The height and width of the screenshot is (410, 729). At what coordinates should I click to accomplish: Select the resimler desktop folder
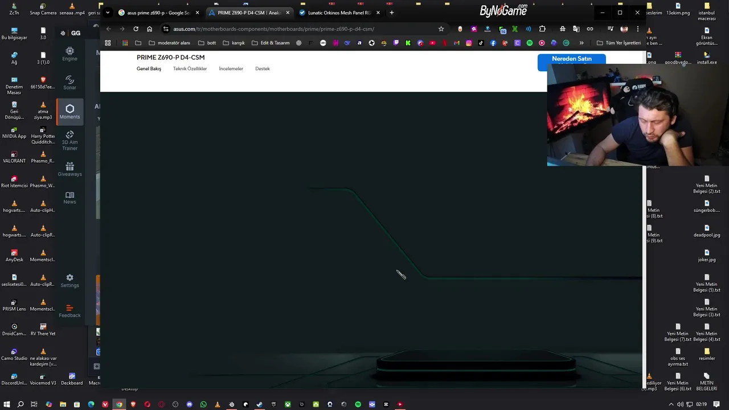tap(707, 354)
